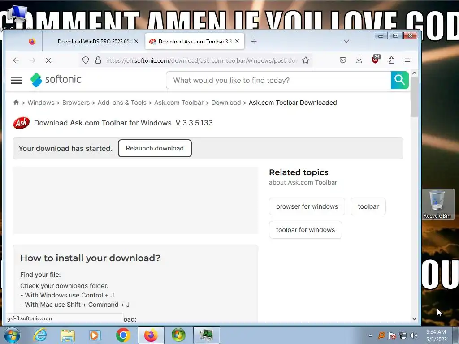Open Save to Pocket icon
This screenshot has height=344, width=459.
pyautogui.click(x=343, y=60)
